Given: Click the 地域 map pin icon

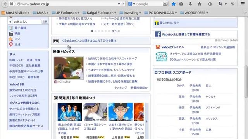Looking at the screenshot, I should click(11, 45).
